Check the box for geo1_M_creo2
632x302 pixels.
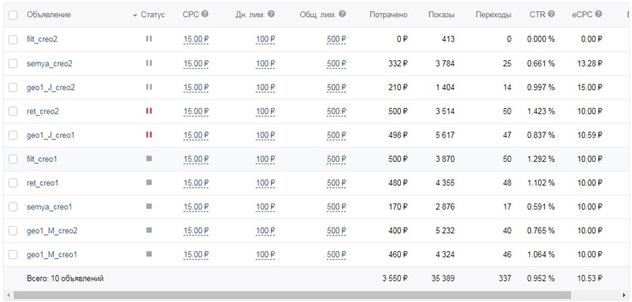click(13, 231)
